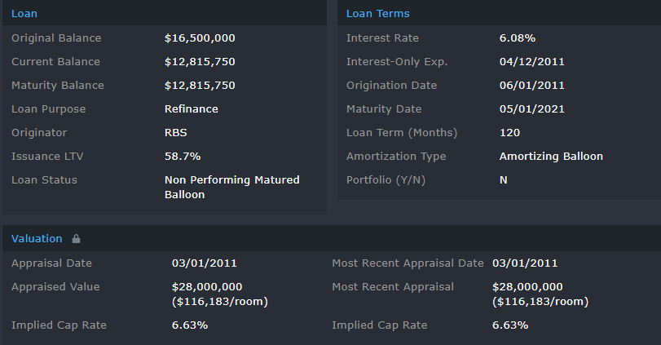This screenshot has height=345, width=661.
Task: Click the Amortizing Balloon amortization type
Action: [x=551, y=157]
